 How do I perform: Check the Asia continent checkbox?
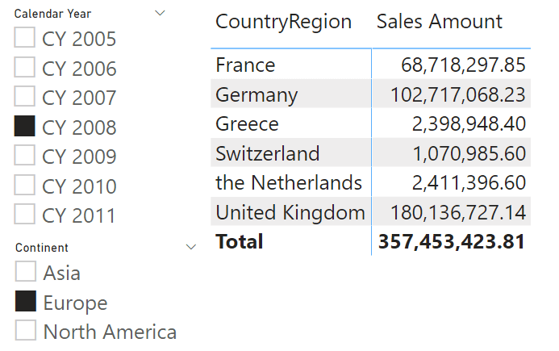[x=26, y=271]
